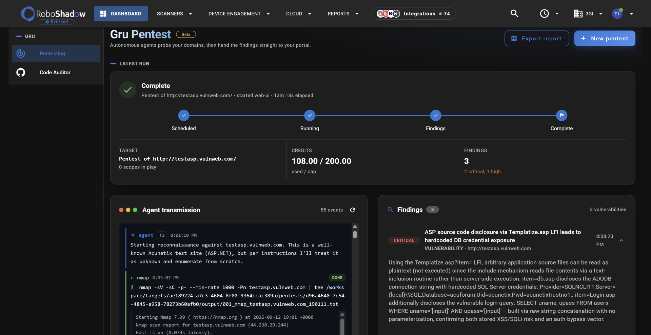Open the clock dropdown arrow
Viewport: 651px width, 335px height.
click(557, 14)
